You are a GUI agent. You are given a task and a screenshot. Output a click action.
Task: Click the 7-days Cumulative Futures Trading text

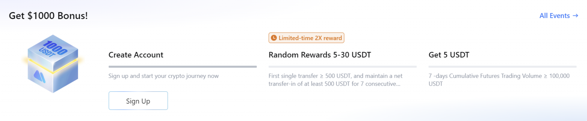499,80
